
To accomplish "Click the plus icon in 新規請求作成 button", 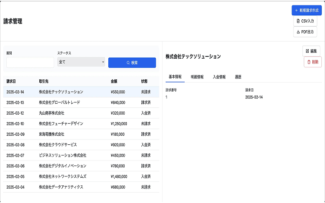I will tap(296, 10).
